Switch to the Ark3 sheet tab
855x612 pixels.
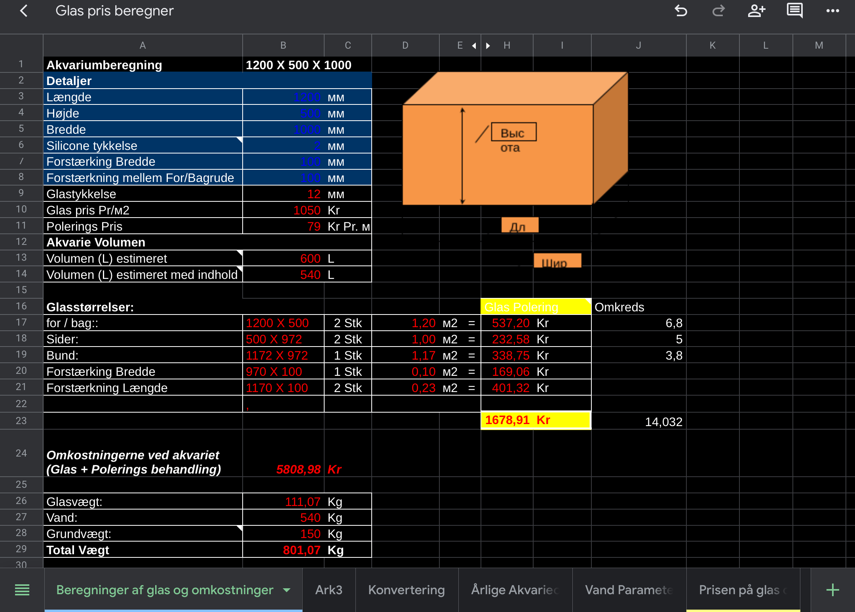(x=329, y=590)
